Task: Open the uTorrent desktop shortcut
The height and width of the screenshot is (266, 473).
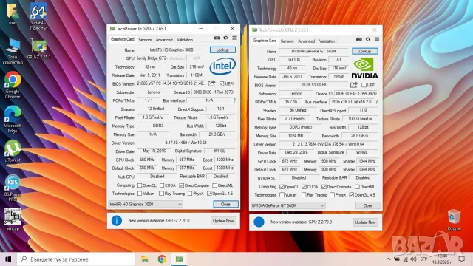Action: [13, 151]
